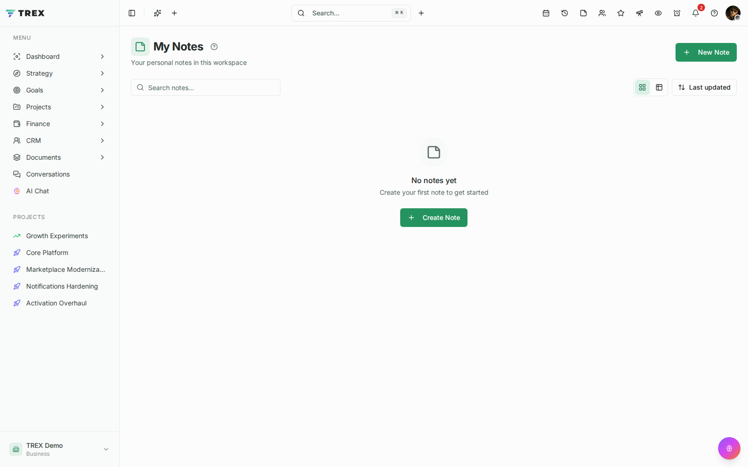This screenshot has height=467, width=748.
Task: Click the eye watch icon in top bar
Action: pyautogui.click(x=658, y=13)
